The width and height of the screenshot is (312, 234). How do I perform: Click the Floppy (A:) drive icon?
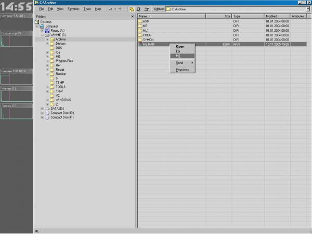coord(47,31)
